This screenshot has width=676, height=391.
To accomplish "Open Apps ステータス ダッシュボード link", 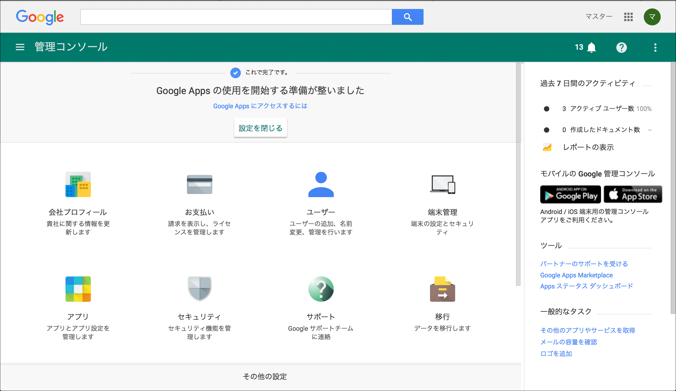I will (x=586, y=286).
